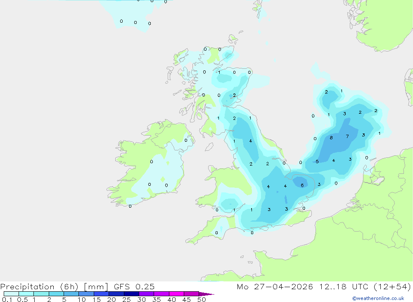Viewport: 413px width, 302px height.
Task: Pick the 20 mm legend color swatch
Action: [x=116, y=294]
